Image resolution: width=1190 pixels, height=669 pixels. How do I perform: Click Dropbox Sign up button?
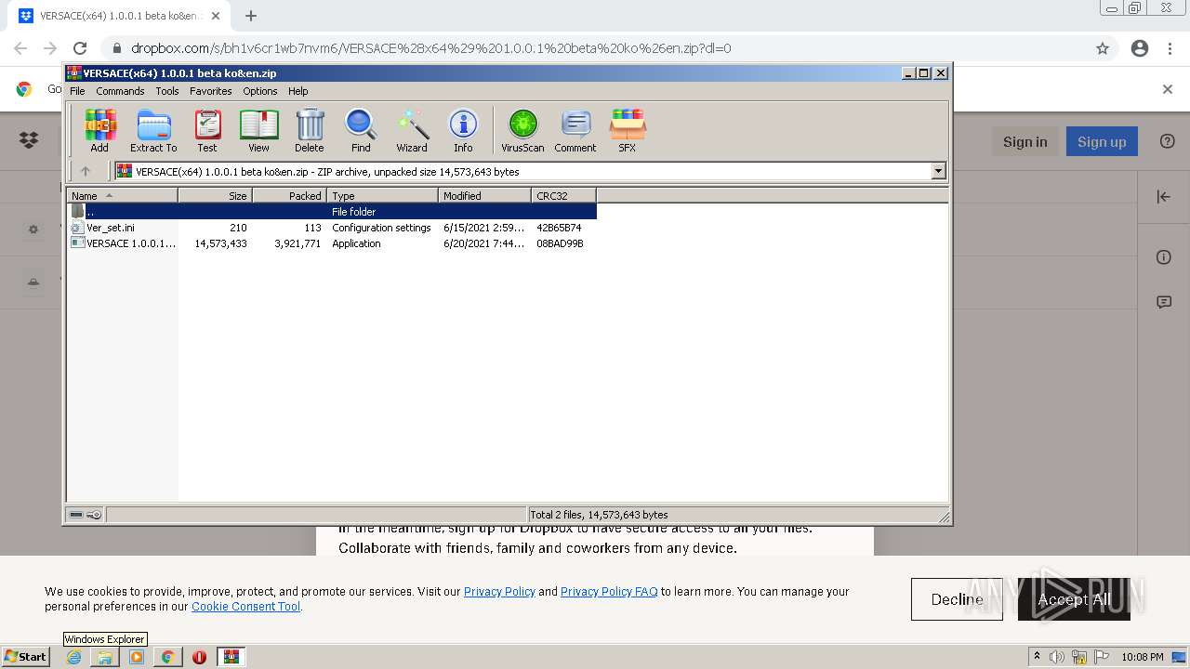[1102, 141]
